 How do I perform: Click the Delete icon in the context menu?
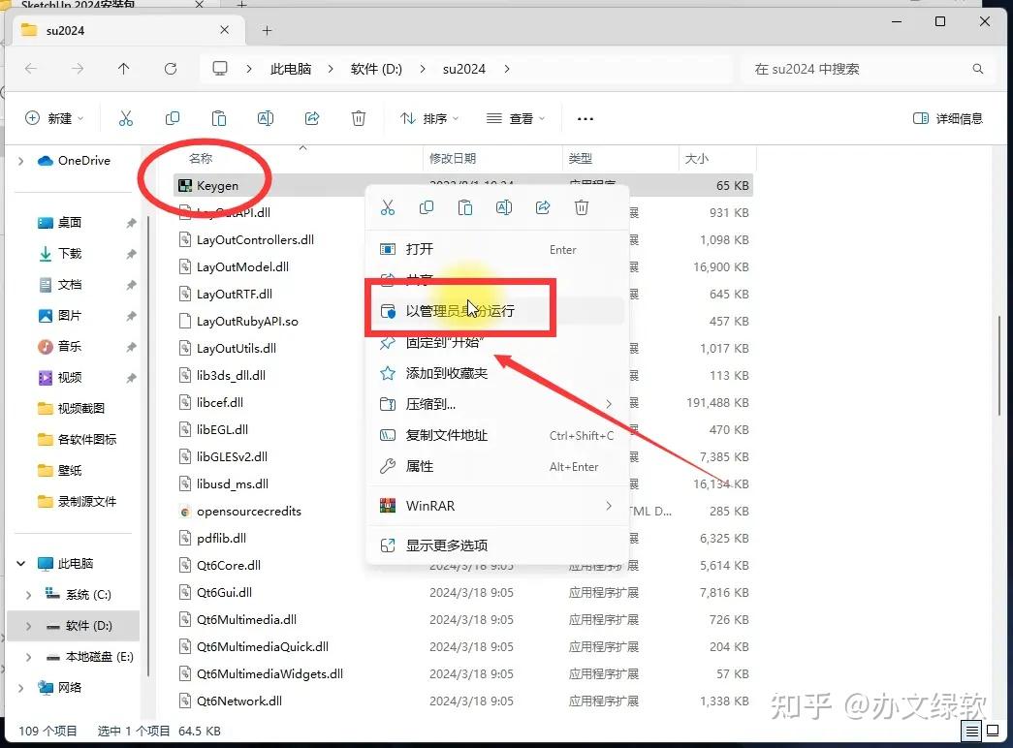582,207
